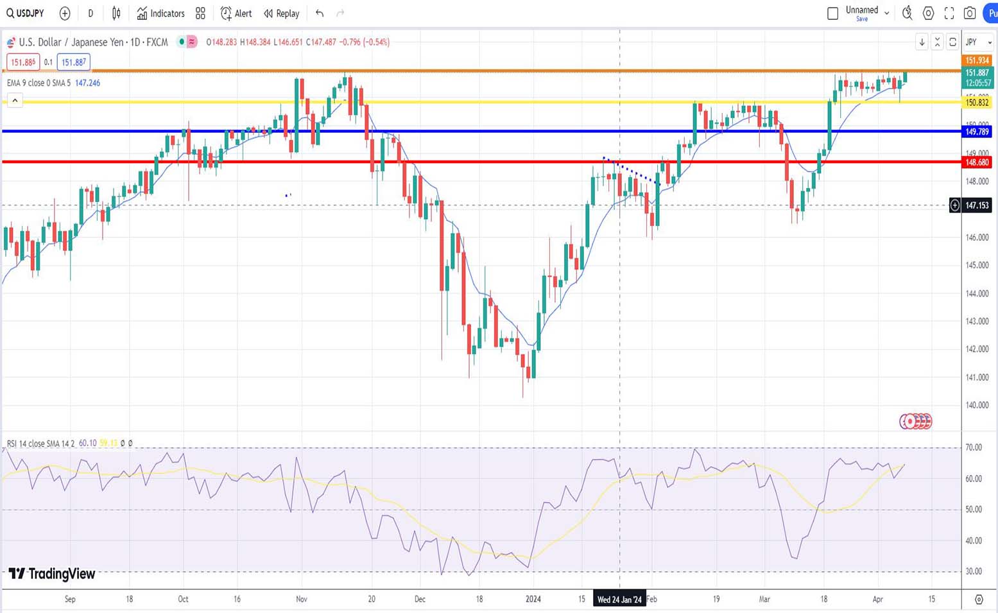Open chart settings hexagon icon
Image resolution: width=998 pixels, height=613 pixels.
928,13
